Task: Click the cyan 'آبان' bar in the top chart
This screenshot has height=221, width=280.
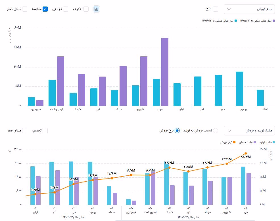Action: pyautogui.click(x=177, y=95)
